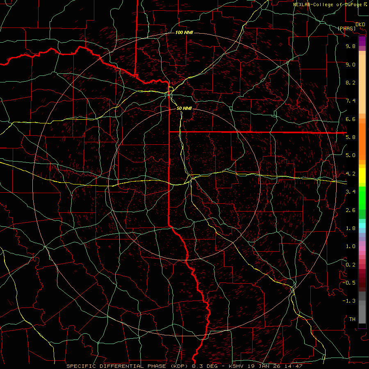Click the TH threshold label on the scale
The image size is (369, 369).
click(352, 319)
